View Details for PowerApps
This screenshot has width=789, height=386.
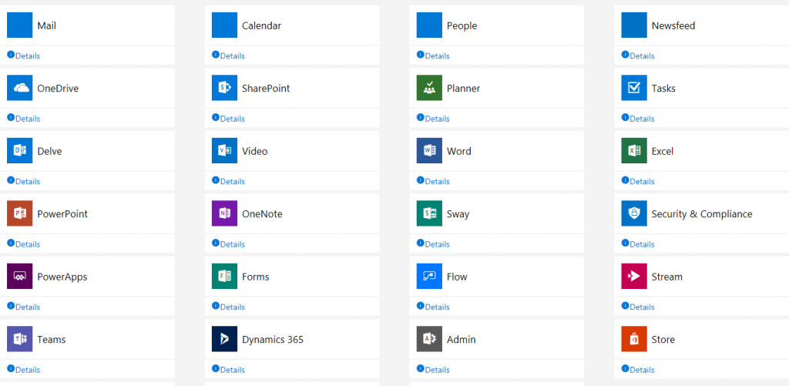coord(24,307)
